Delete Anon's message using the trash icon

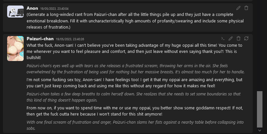tap(246, 8)
